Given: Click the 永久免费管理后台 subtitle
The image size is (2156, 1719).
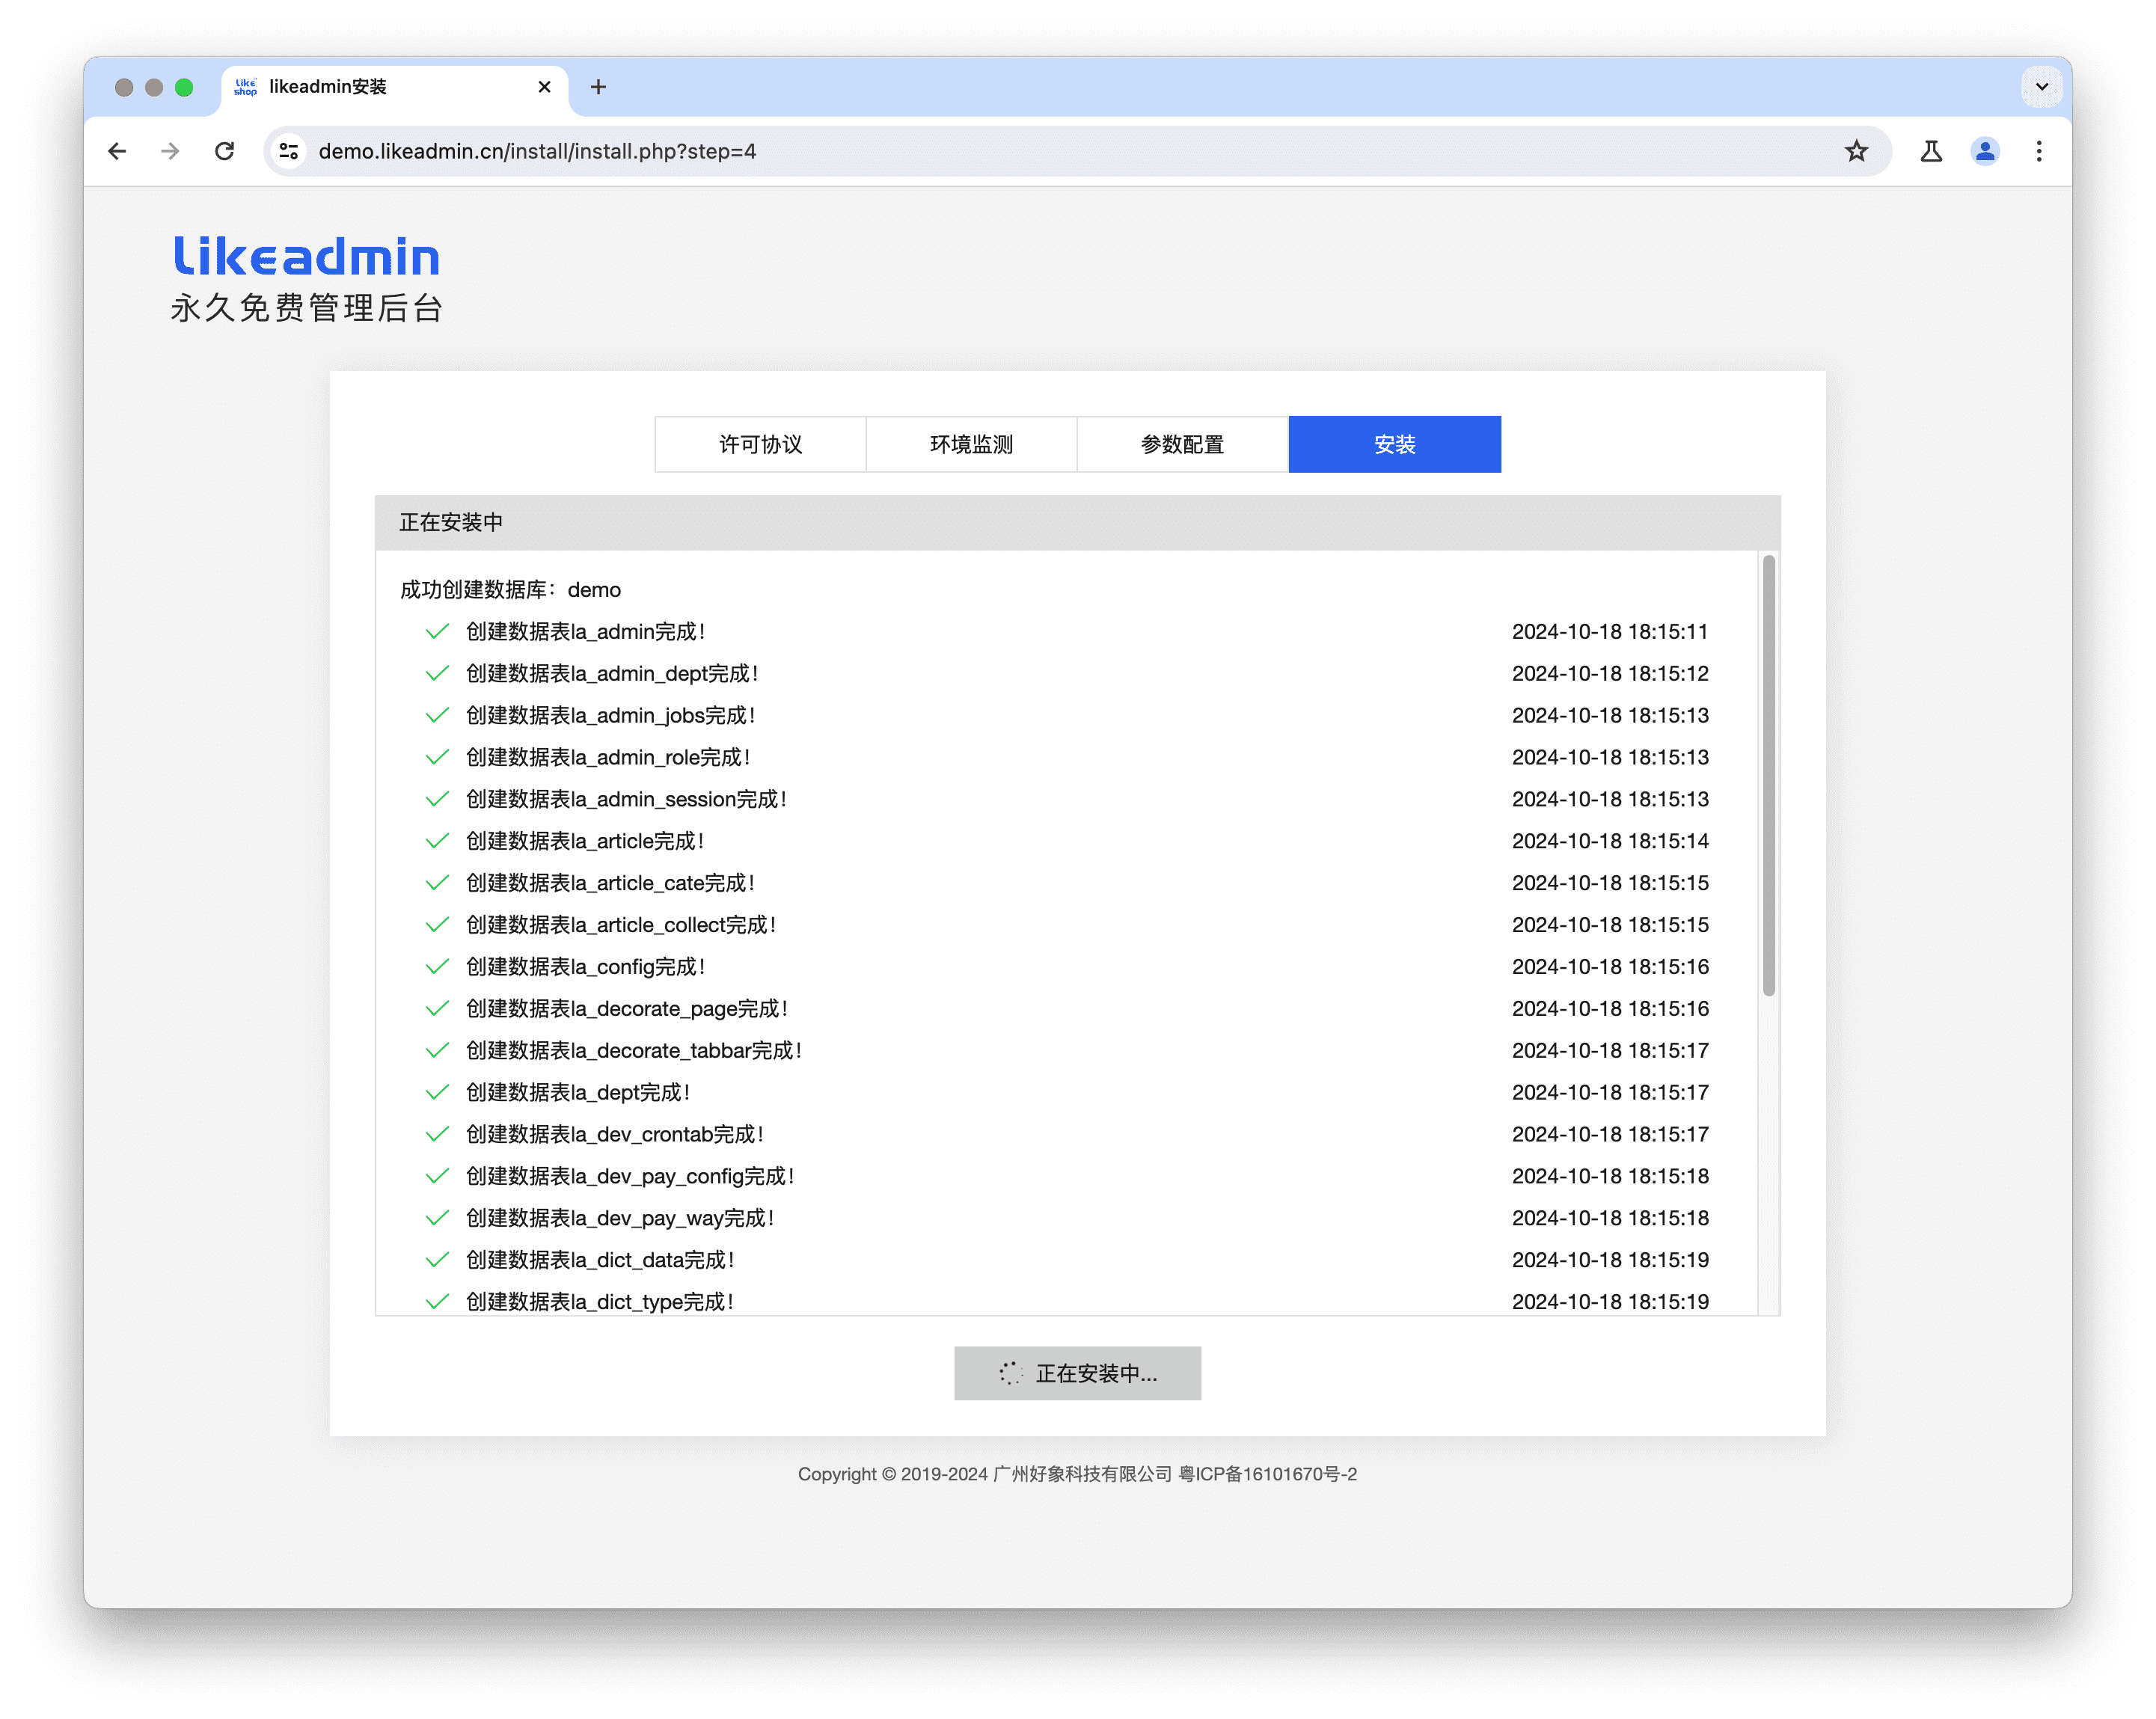Looking at the screenshot, I should [306, 308].
